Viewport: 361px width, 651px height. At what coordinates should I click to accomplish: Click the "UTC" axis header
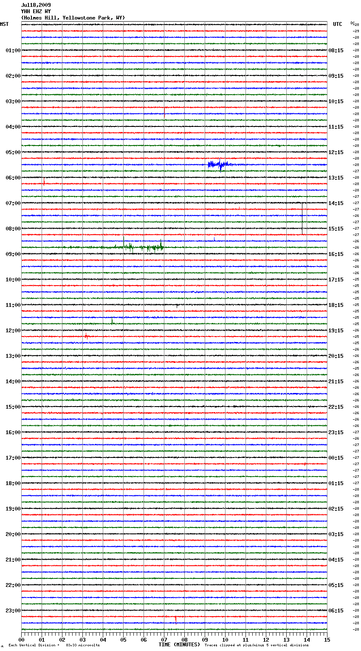pyautogui.click(x=338, y=24)
